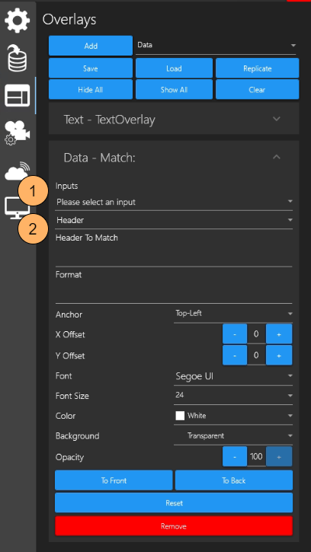The width and height of the screenshot is (311, 552).
Task: Select the overlays layout sidebar icon
Action: coord(18,96)
